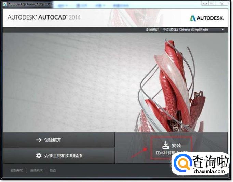Click the 创建展开 (Create Deployment) button
Viewport: 233px width, 182px height.
[x=59, y=140]
